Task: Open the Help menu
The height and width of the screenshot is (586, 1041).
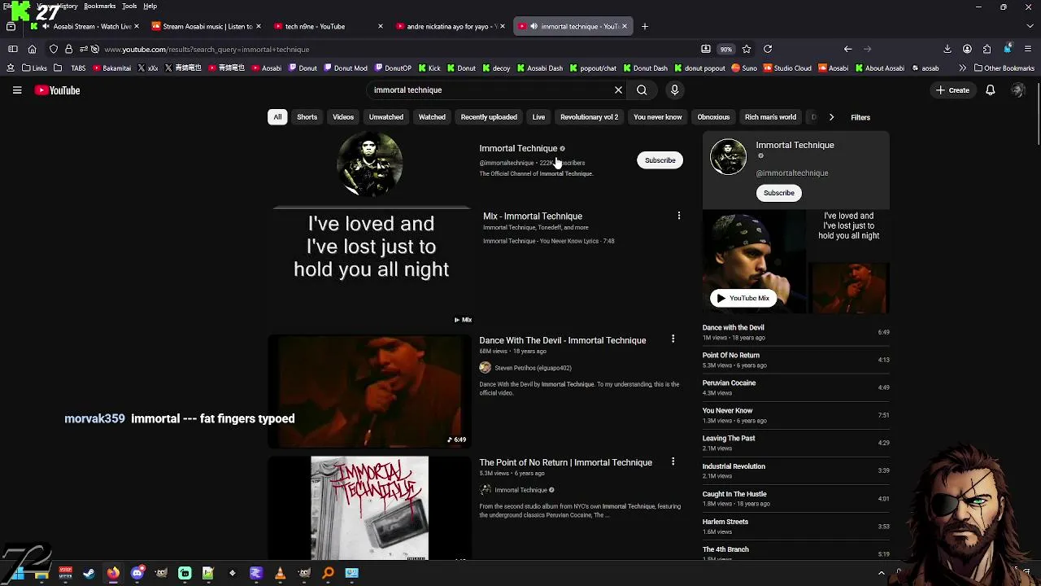Action: click(x=150, y=6)
